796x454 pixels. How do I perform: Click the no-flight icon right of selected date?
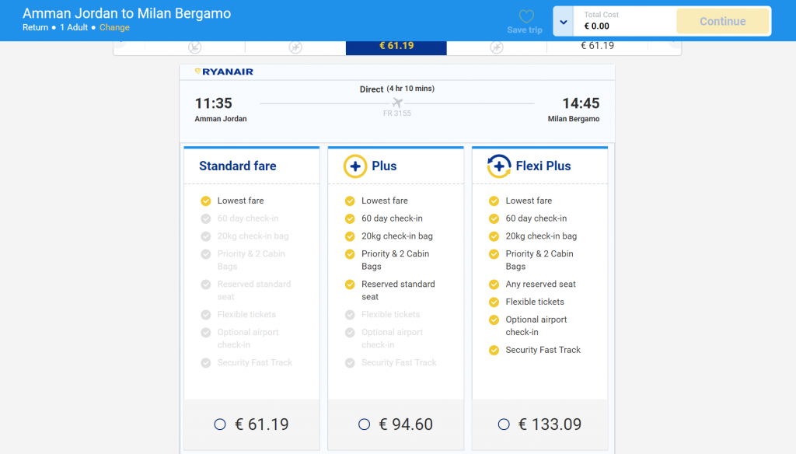click(x=497, y=47)
